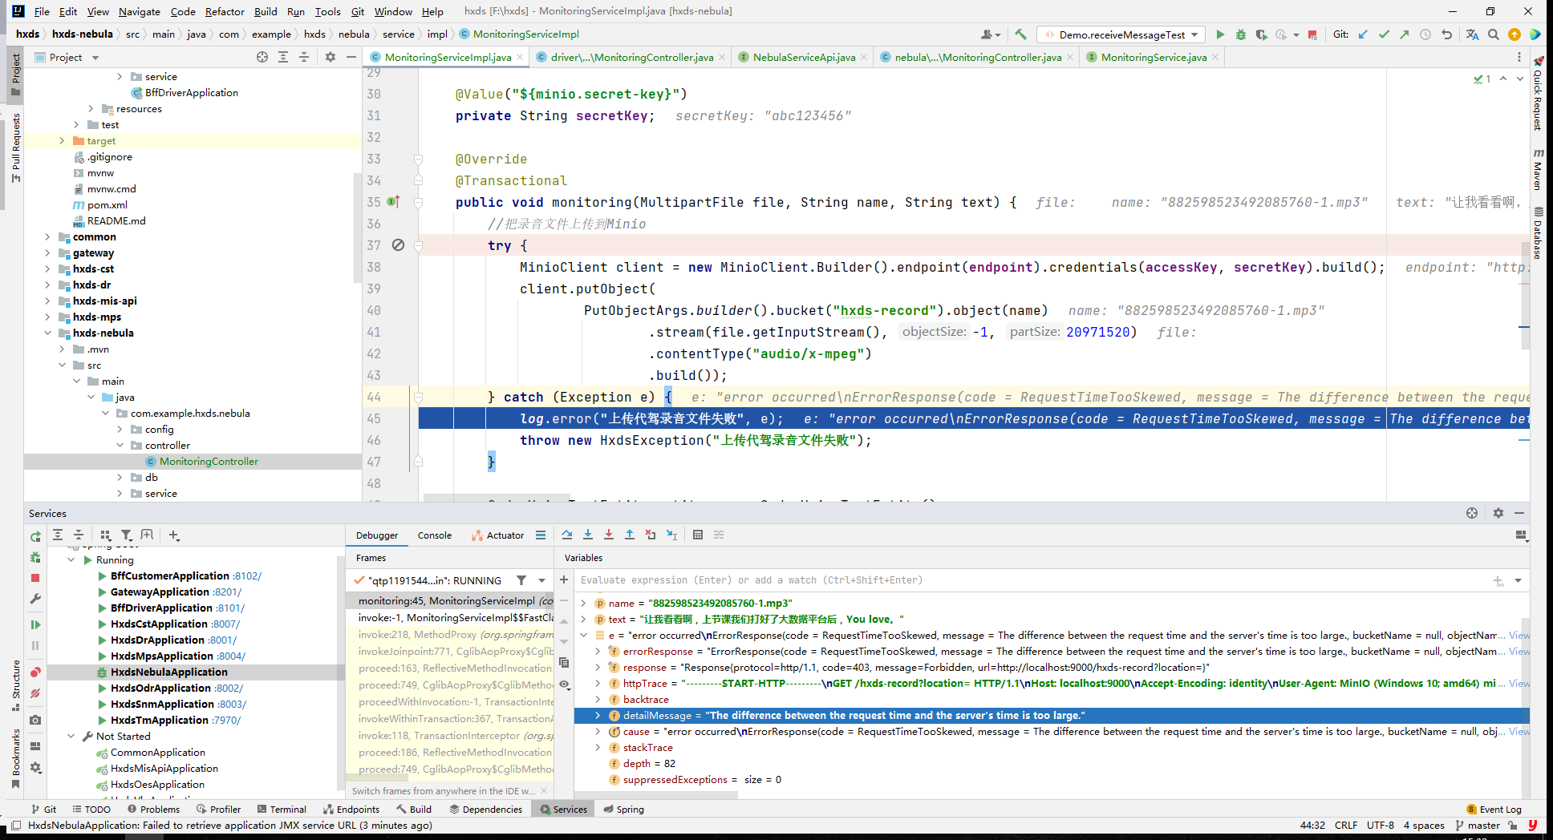Open Search Everywhere with the magnifier icon
The image size is (1553, 840).
tap(1493, 34)
